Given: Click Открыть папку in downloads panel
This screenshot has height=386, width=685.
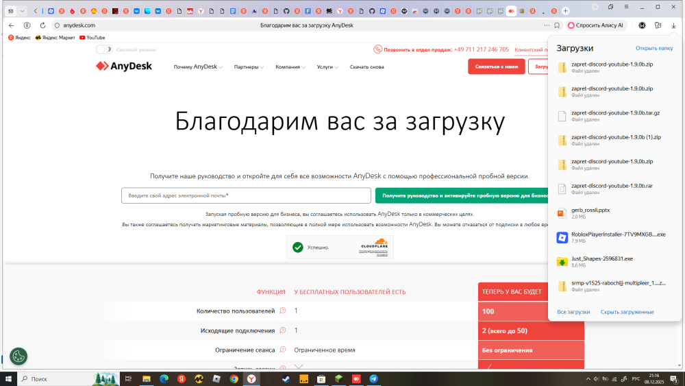Looking at the screenshot, I should 654,48.
